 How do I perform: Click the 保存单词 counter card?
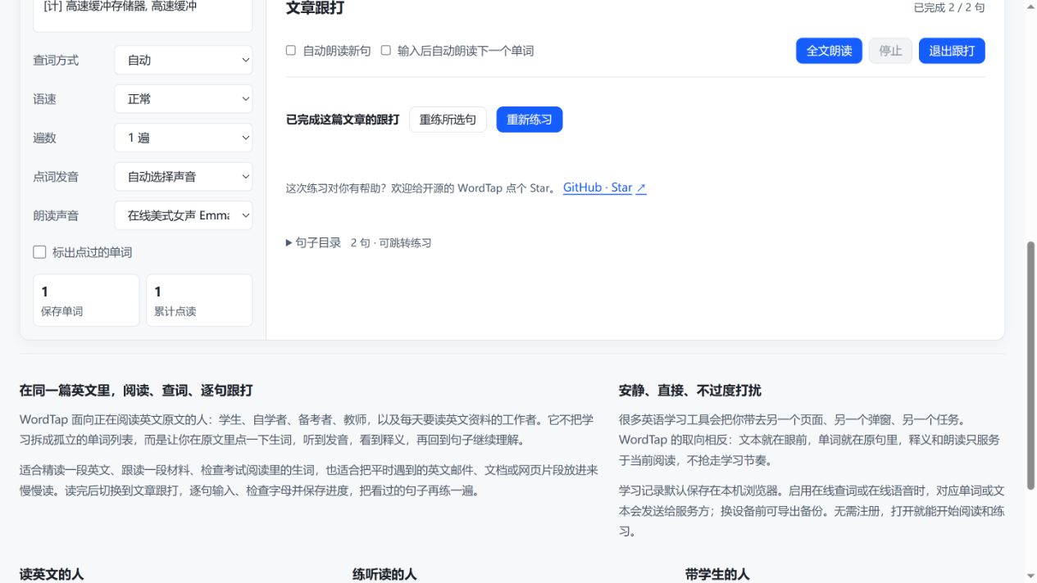(x=86, y=301)
